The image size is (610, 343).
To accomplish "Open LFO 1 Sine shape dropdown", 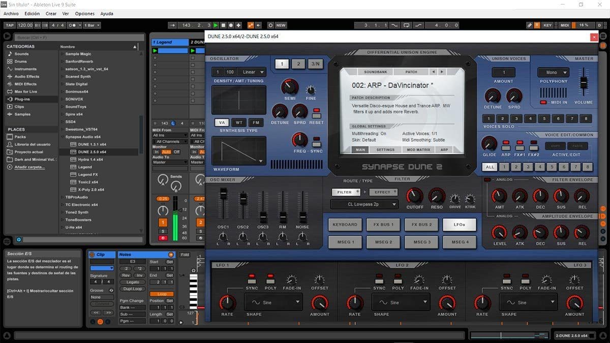I will pyautogui.click(x=274, y=302).
